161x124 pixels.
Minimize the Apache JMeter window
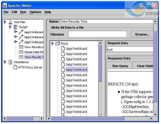click(x=142, y=5)
